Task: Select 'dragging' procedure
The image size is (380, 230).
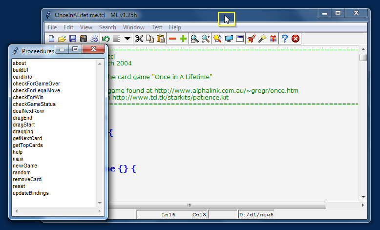Action: point(23,131)
